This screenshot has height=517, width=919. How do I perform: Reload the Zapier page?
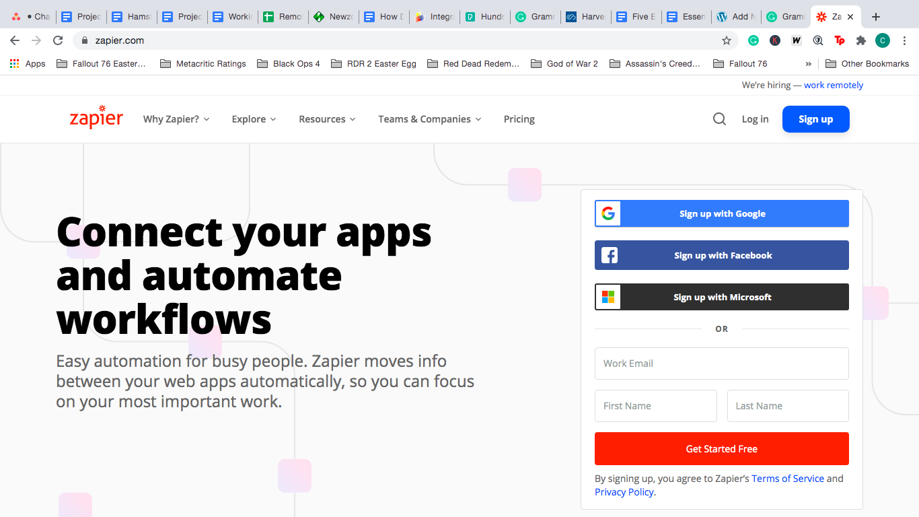[58, 40]
